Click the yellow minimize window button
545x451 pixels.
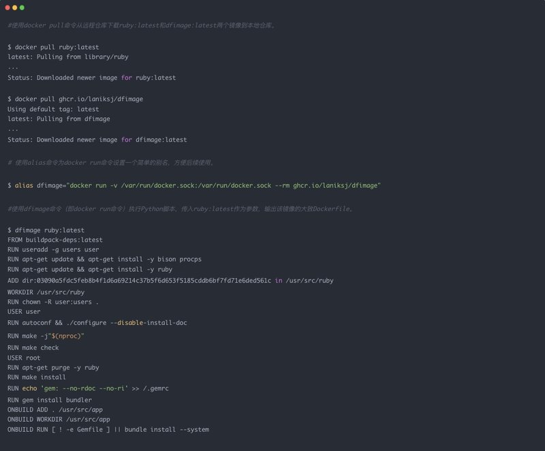(x=16, y=7)
